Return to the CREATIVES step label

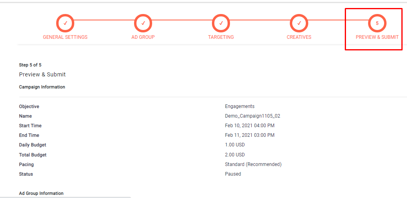click(299, 37)
